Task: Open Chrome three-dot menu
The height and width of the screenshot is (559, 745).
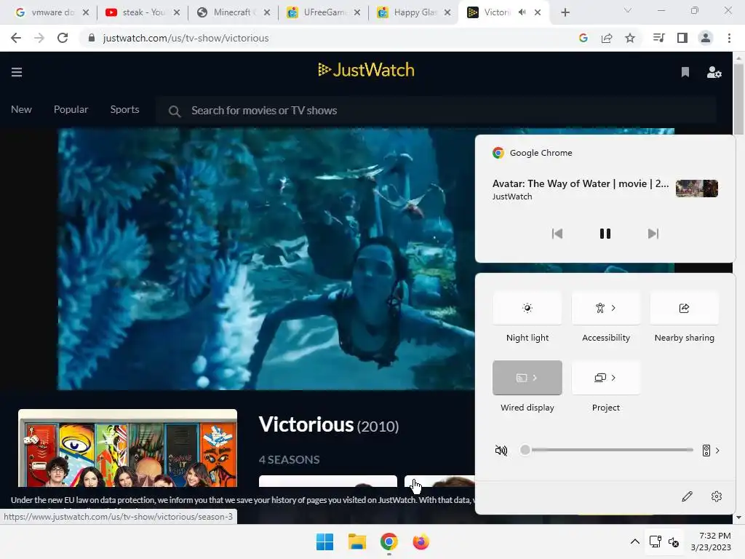Action: pos(729,38)
